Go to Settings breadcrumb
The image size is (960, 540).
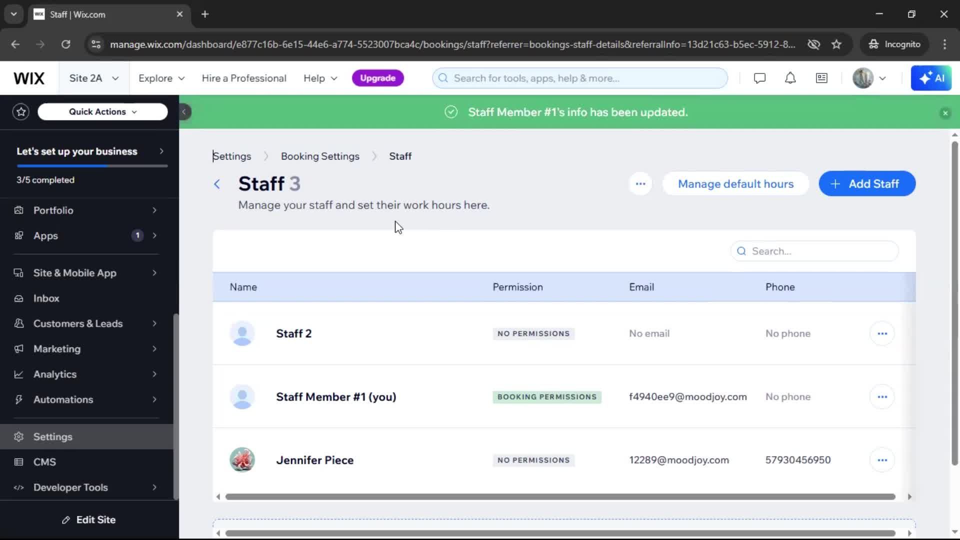(x=232, y=156)
